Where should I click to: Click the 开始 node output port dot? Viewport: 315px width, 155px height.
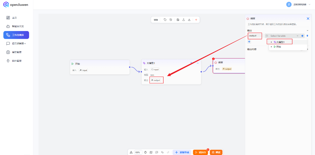[x=130, y=67]
